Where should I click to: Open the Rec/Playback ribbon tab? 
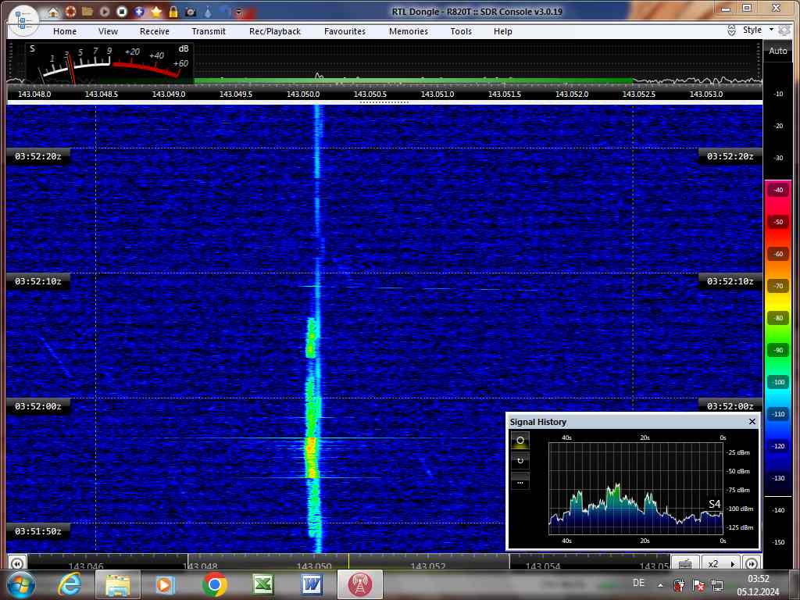275,31
